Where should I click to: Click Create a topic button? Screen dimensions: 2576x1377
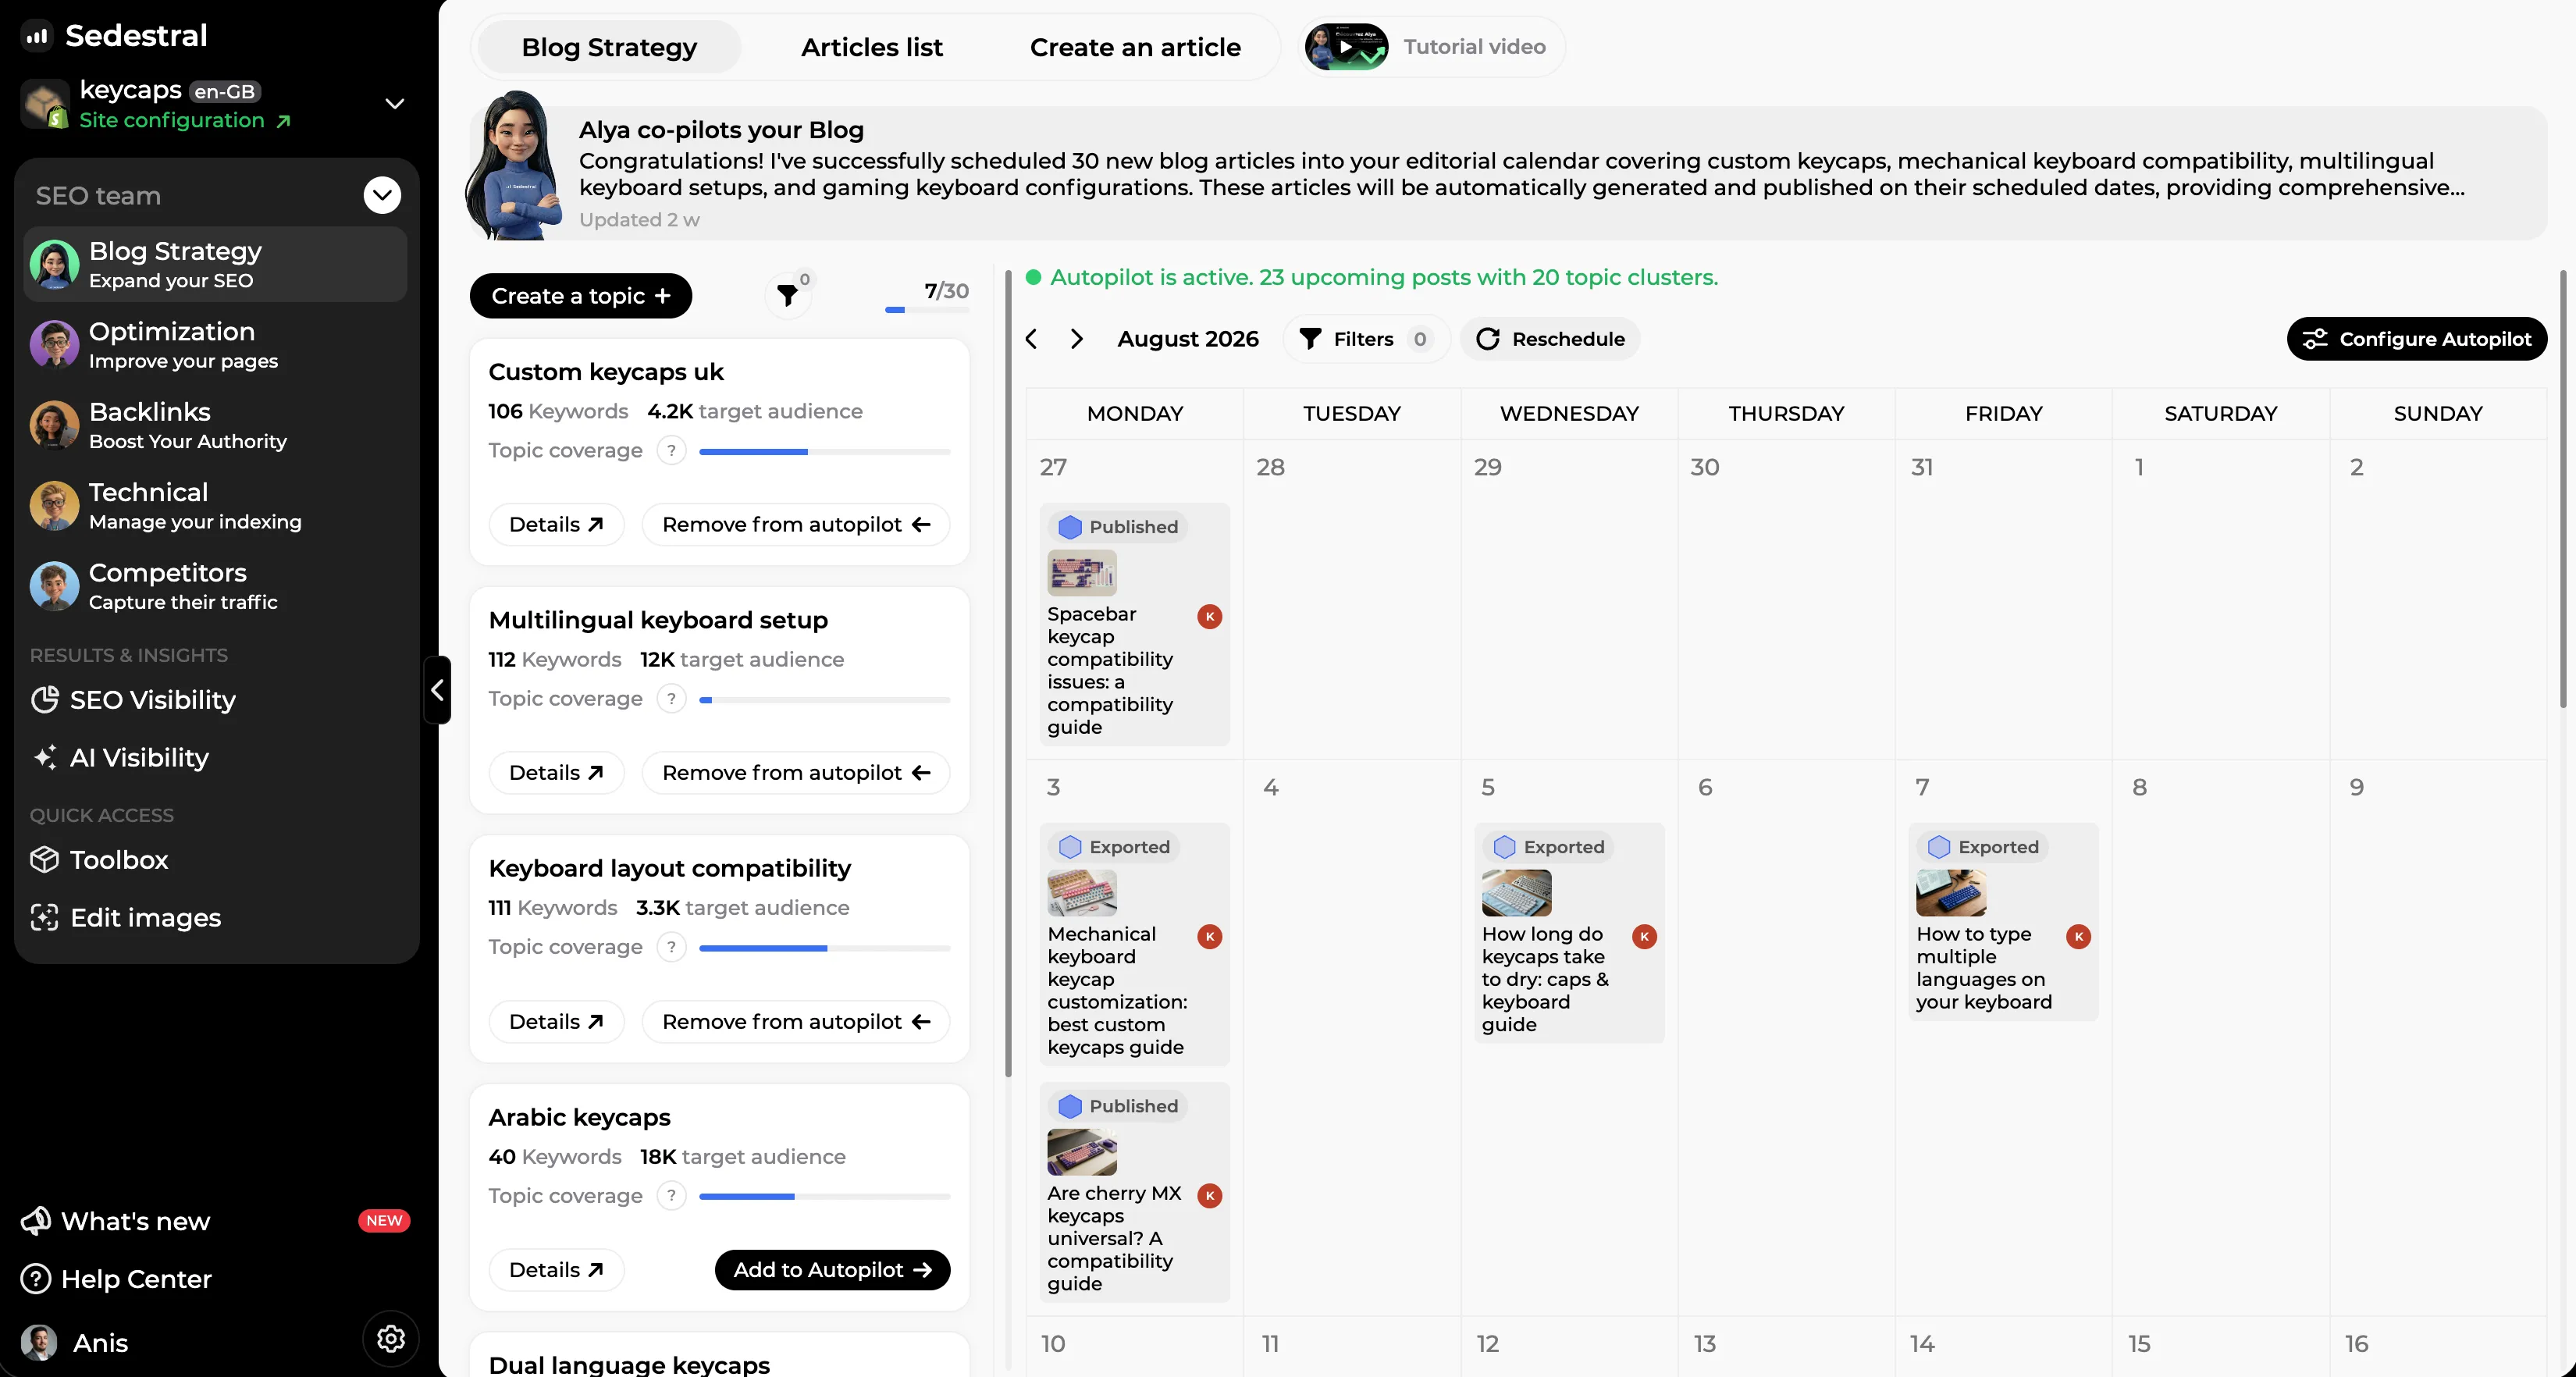click(581, 296)
